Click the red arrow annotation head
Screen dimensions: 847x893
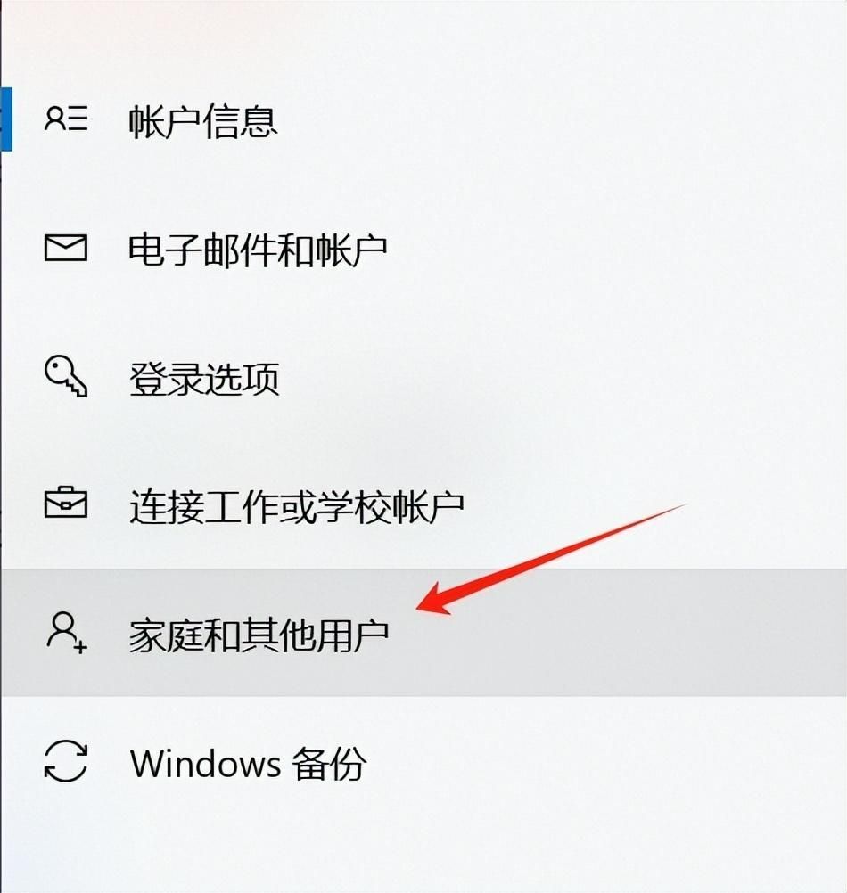436,600
